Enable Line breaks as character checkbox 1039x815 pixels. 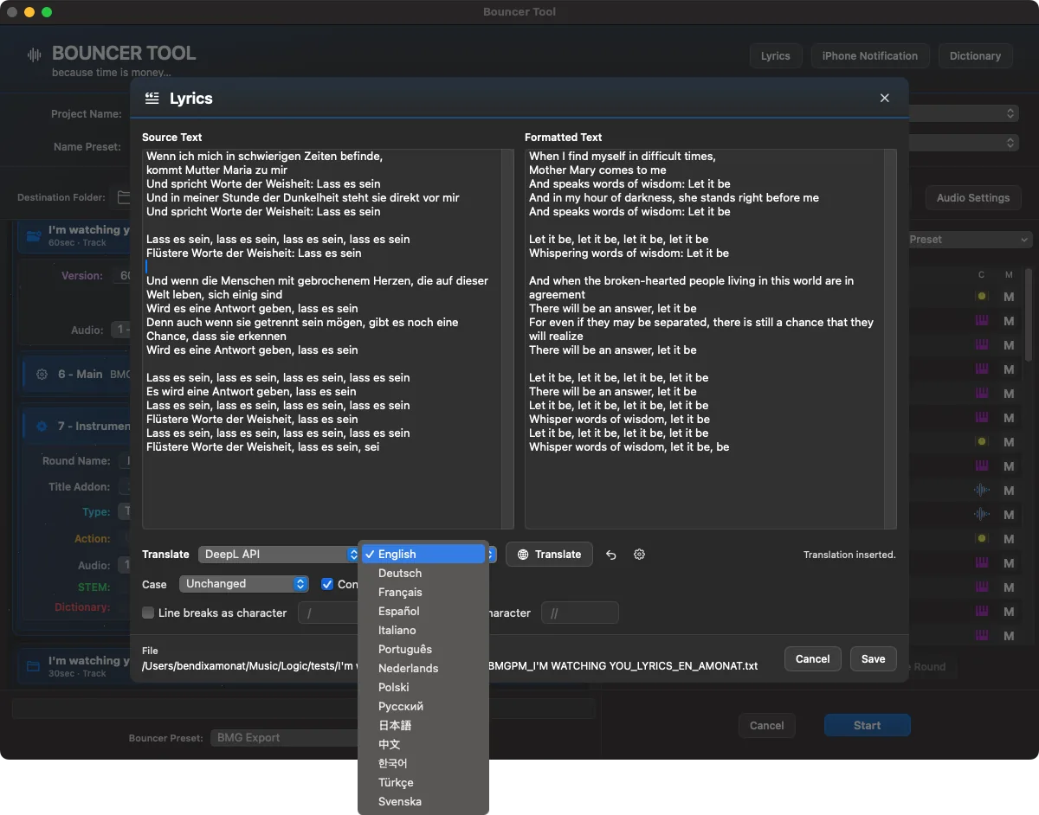coord(148,613)
